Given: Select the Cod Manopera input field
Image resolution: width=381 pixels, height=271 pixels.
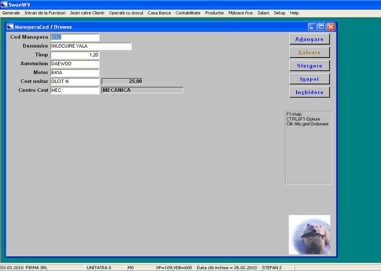Looking at the screenshot, I should pyautogui.click(x=75, y=37).
